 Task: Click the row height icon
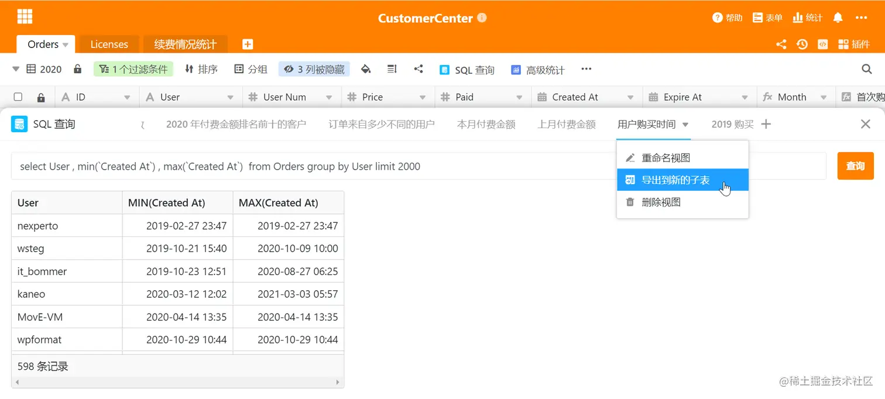point(392,69)
